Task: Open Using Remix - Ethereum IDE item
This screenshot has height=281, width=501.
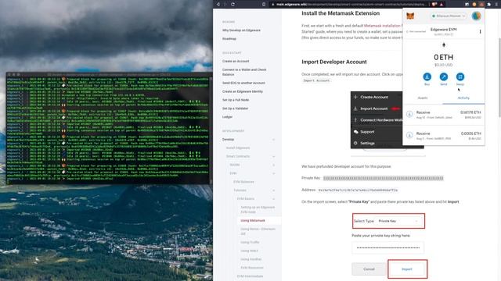Action: coord(258,231)
